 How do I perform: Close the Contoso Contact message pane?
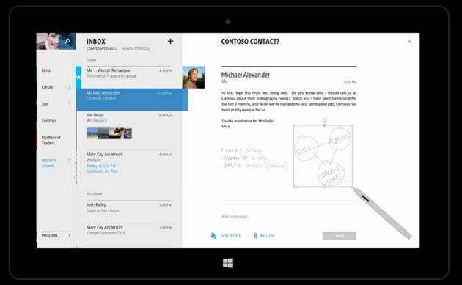pyautogui.click(x=409, y=42)
